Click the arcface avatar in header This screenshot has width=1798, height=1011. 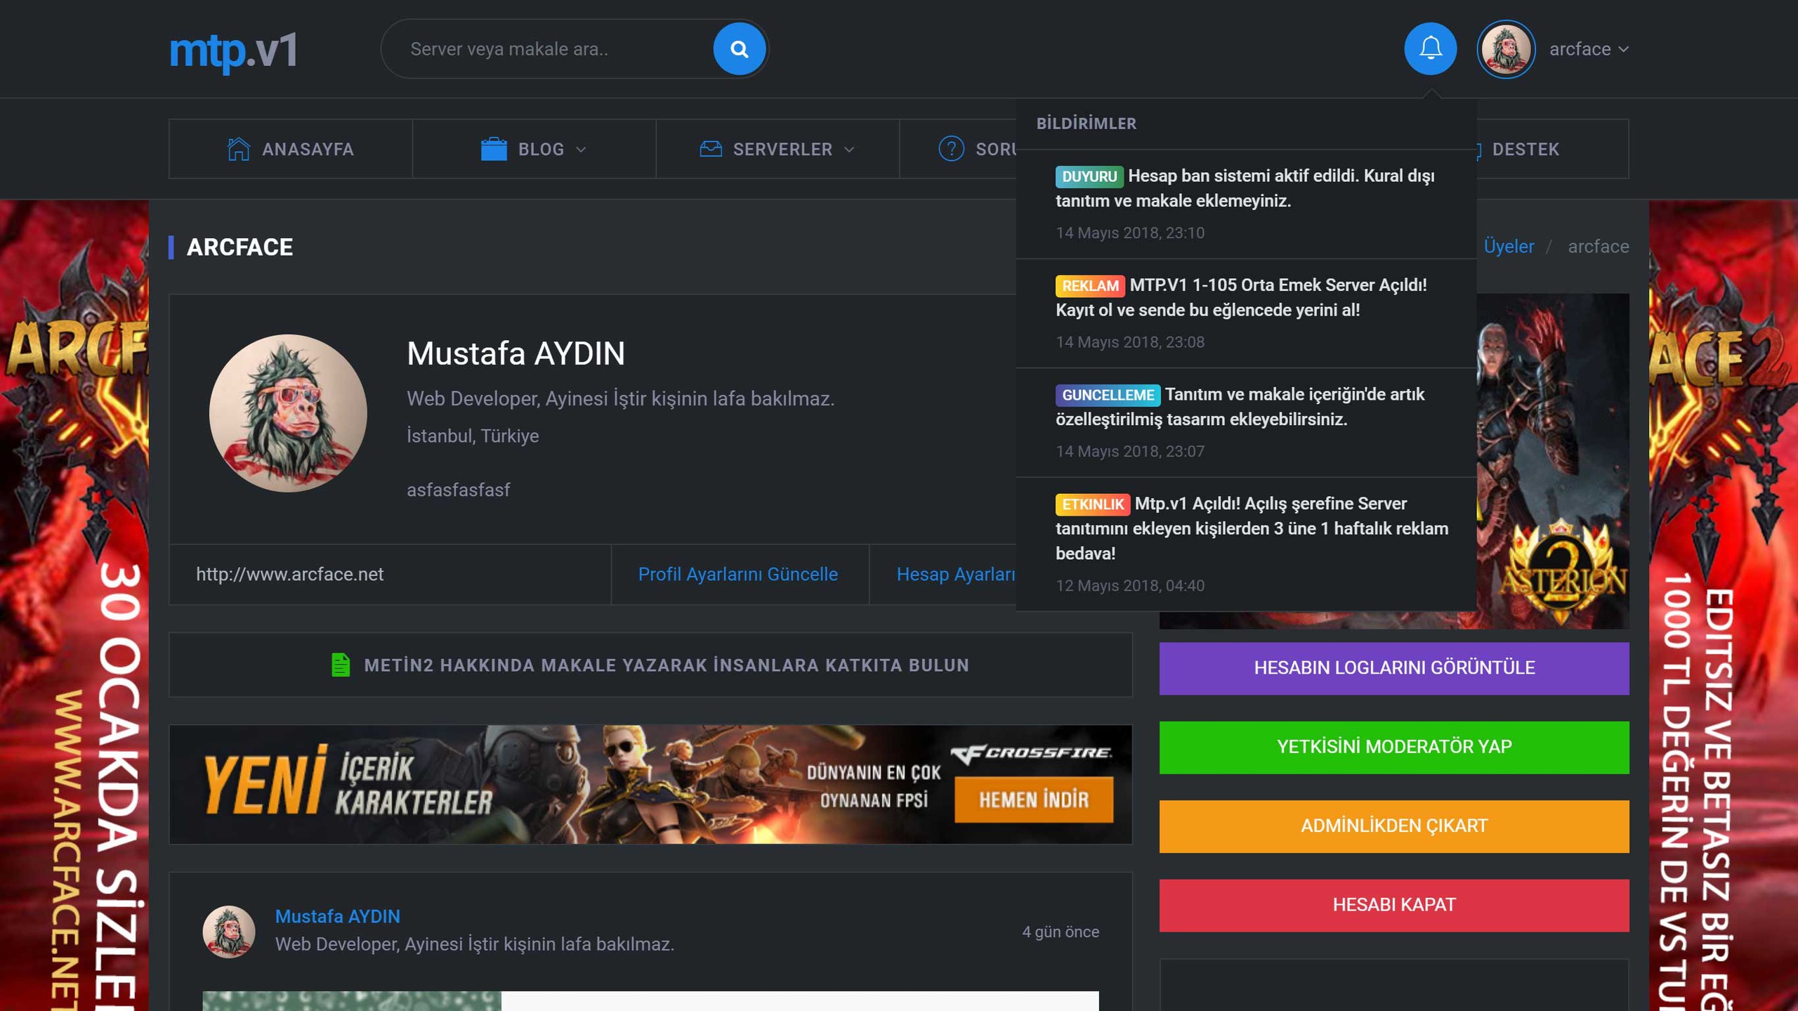(x=1506, y=49)
